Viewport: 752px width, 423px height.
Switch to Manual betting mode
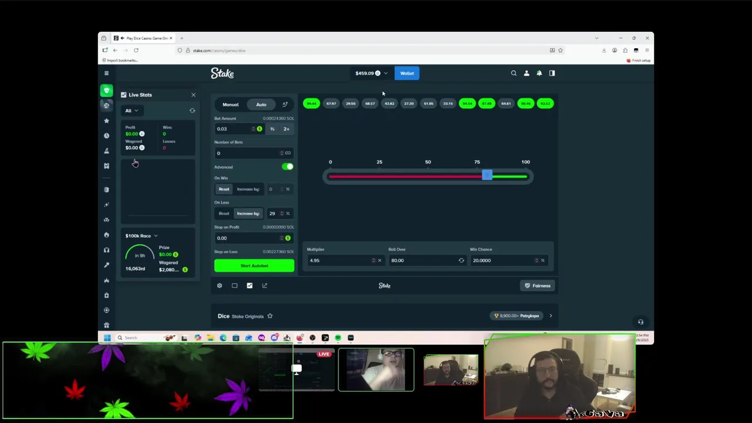[x=230, y=105]
